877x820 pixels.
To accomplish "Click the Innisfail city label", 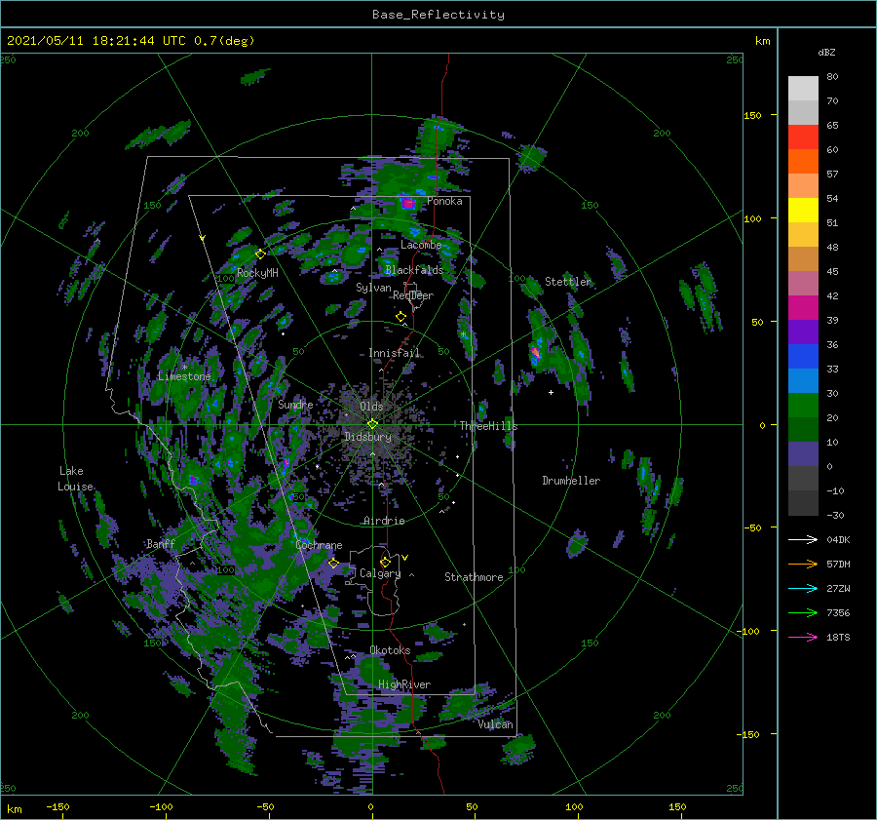I will (394, 353).
